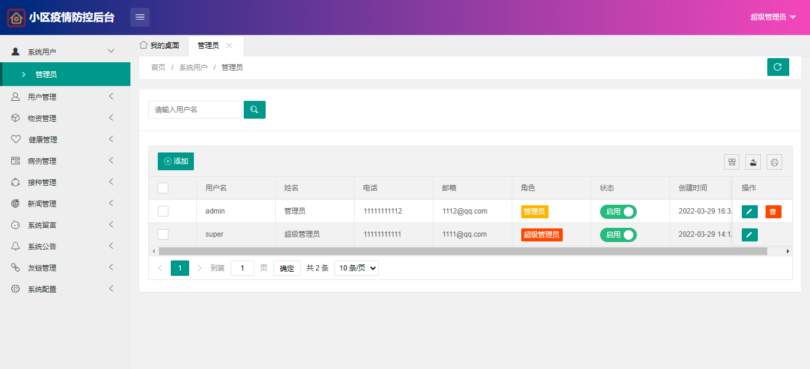The width and height of the screenshot is (810, 369).
Task: Click the horizontal table scrollbar thumb
Action: point(463,251)
